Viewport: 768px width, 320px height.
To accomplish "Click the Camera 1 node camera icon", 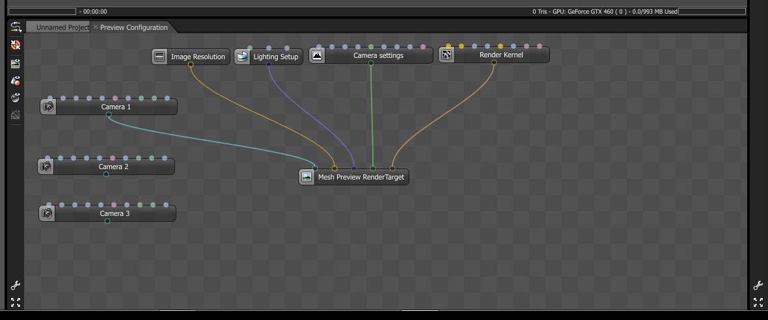I will click(x=48, y=107).
